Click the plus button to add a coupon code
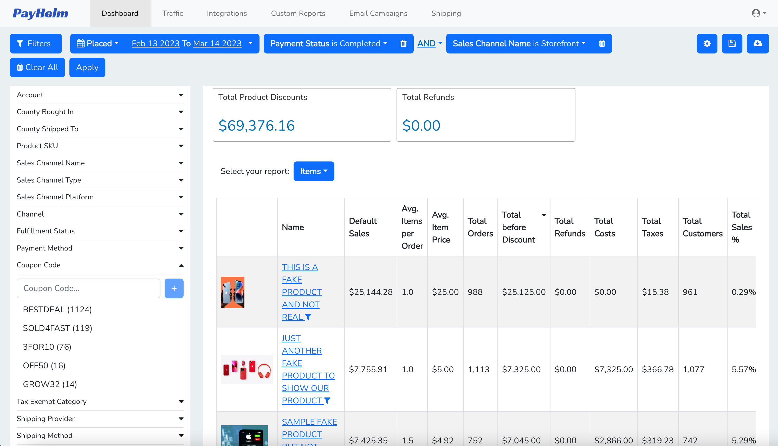 (x=174, y=288)
